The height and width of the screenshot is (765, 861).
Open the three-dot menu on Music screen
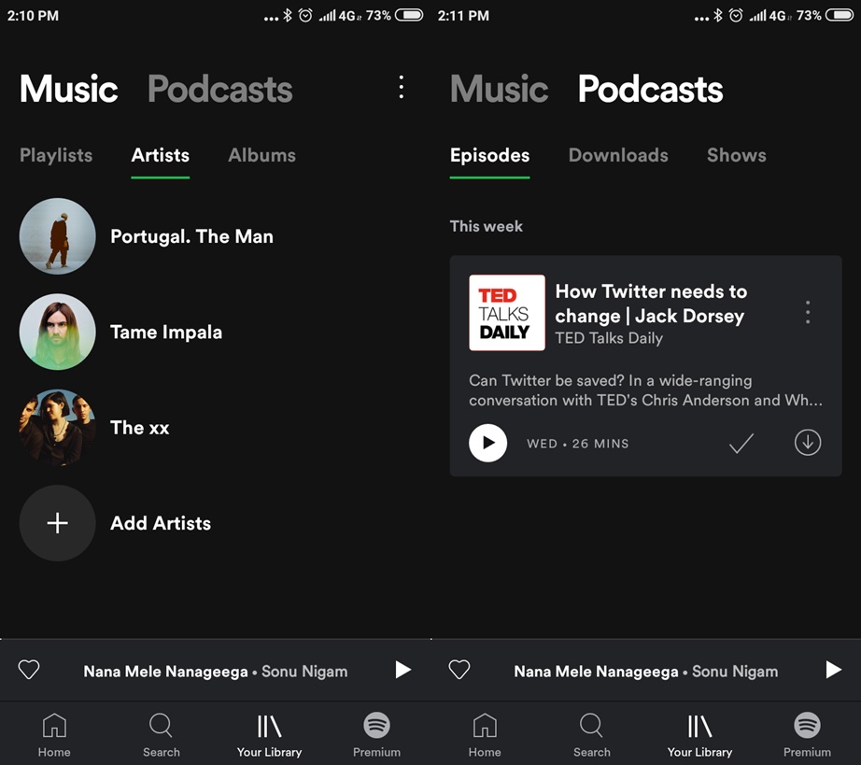click(401, 87)
